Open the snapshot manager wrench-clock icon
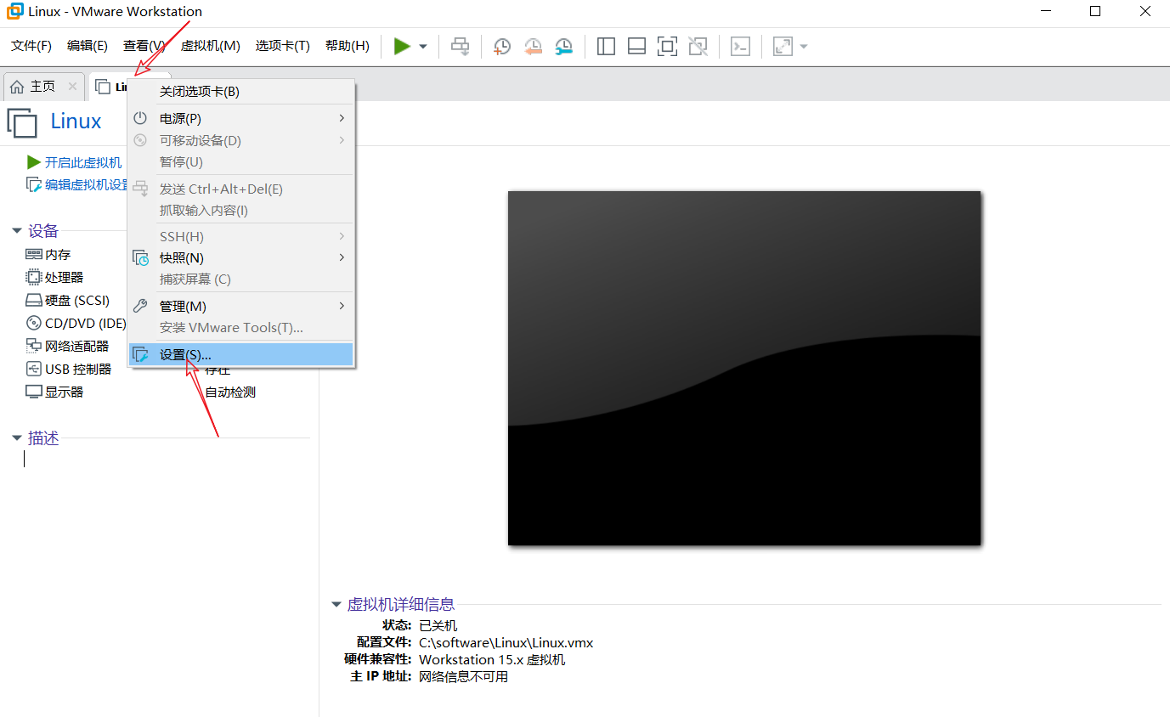The image size is (1170, 717). (563, 46)
